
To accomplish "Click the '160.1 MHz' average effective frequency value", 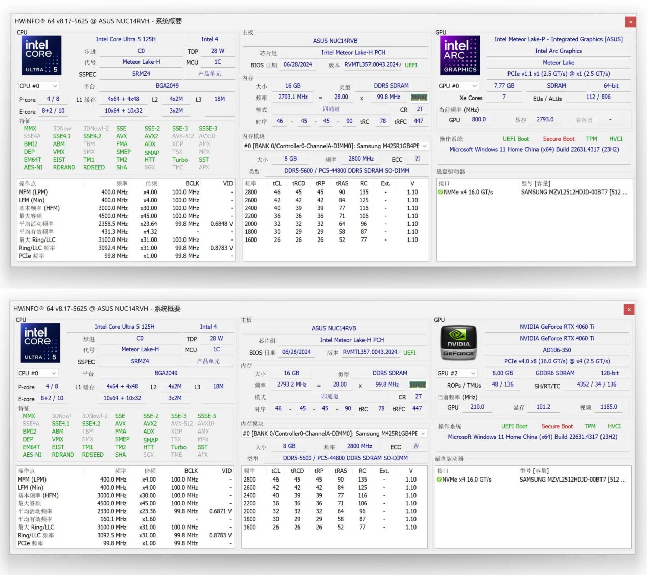I will click(114, 519).
